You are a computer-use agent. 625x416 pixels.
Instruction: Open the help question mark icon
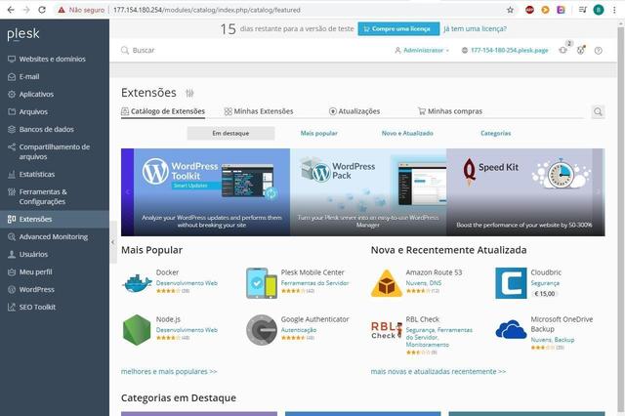(x=598, y=51)
